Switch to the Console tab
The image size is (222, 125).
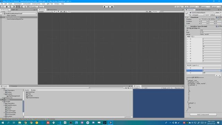tap(13, 86)
